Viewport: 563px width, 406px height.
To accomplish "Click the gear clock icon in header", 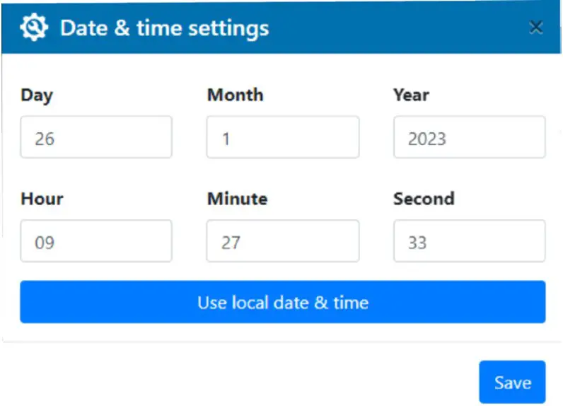I will [34, 28].
